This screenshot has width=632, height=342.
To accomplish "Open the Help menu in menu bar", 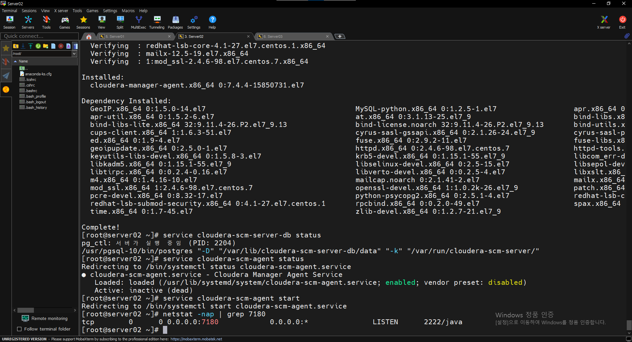I will pyautogui.click(x=143, y=11).
